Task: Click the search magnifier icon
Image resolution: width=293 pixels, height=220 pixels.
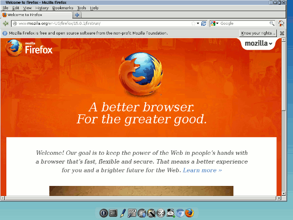Action: (272, 23)
